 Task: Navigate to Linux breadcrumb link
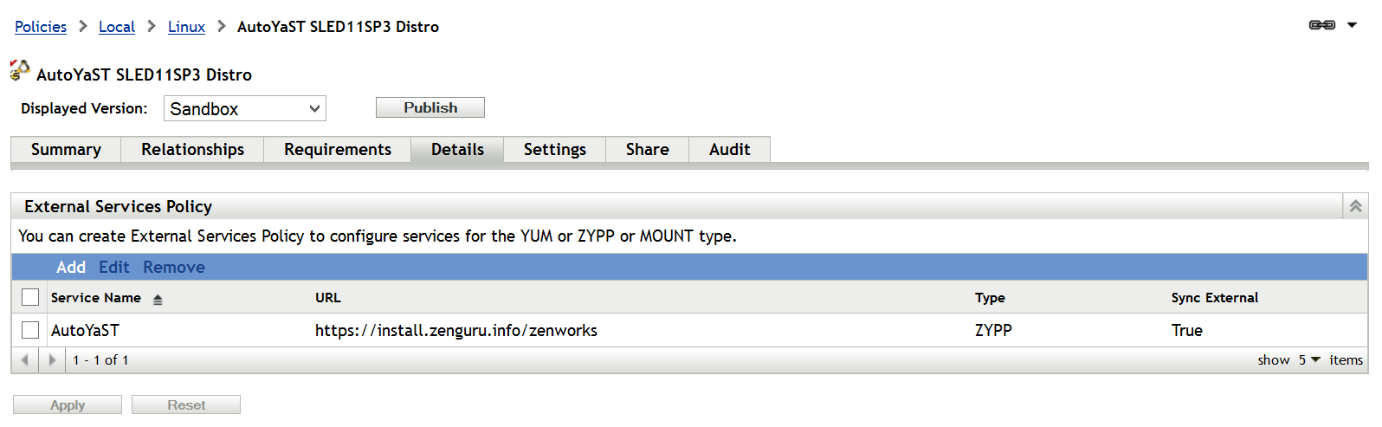tap(186, 27)
